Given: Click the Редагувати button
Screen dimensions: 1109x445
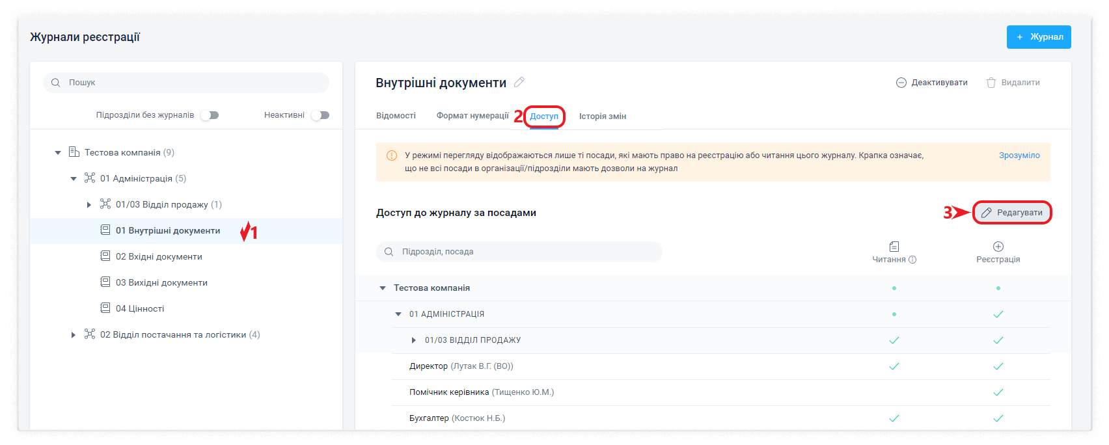Looking at the screenshot, I should click(x=1012, y=213).
